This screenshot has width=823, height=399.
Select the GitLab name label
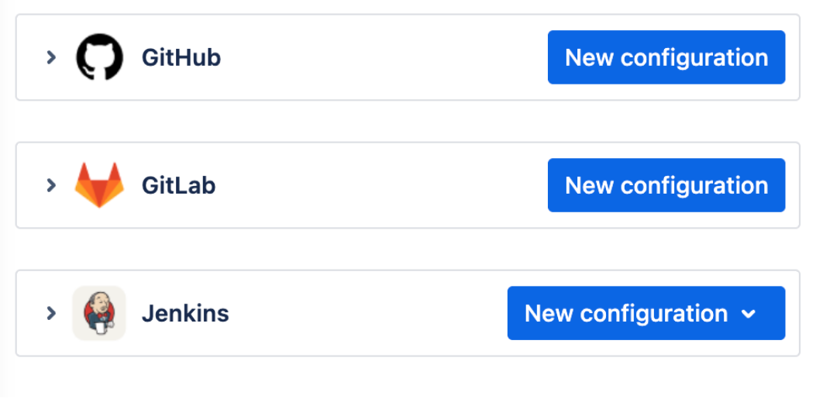point(178,186)
